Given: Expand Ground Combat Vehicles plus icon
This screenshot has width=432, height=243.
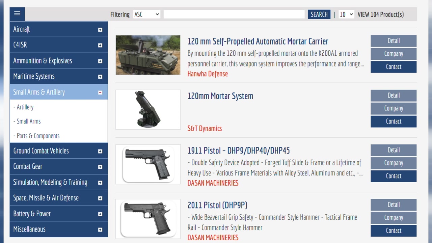Looking at the screenshot, I should [100, 151].
